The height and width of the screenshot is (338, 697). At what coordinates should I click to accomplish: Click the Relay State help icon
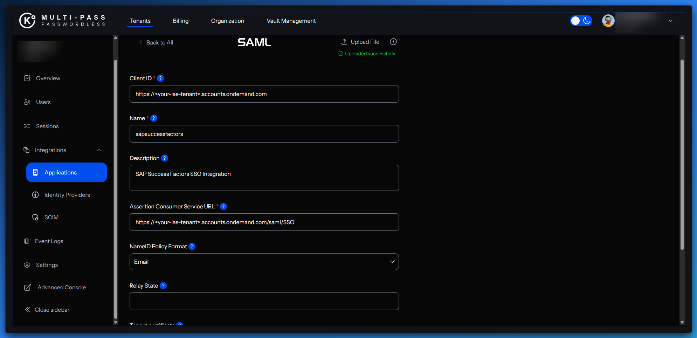[x=163, y=286]
